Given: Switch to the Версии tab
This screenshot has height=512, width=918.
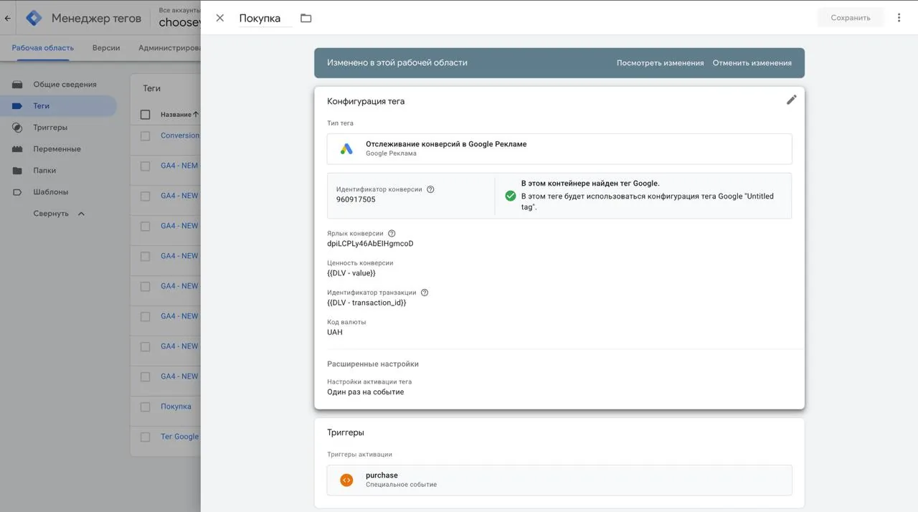Looking at the screenshot, I should (x=106, y=48).
